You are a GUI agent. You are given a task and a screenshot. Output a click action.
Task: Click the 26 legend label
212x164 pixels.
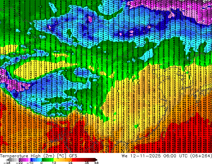click(x=70, y=163)
